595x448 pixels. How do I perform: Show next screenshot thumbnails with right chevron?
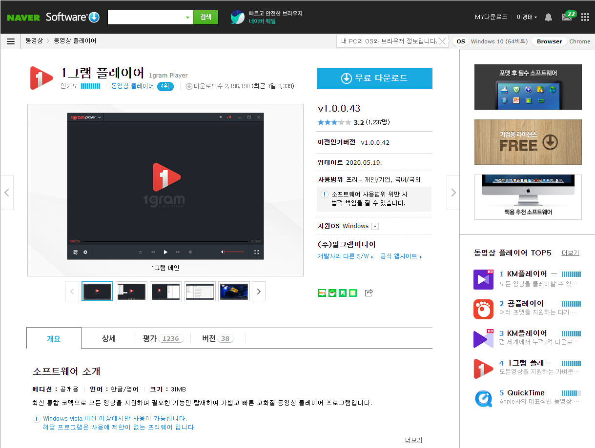(259, 292)
